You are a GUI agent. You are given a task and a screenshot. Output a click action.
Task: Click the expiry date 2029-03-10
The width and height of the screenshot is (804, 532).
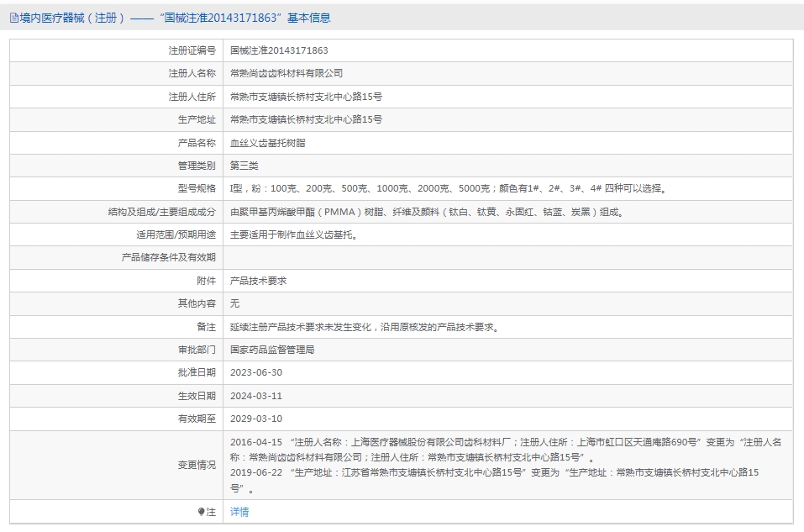tap(256, 419)
